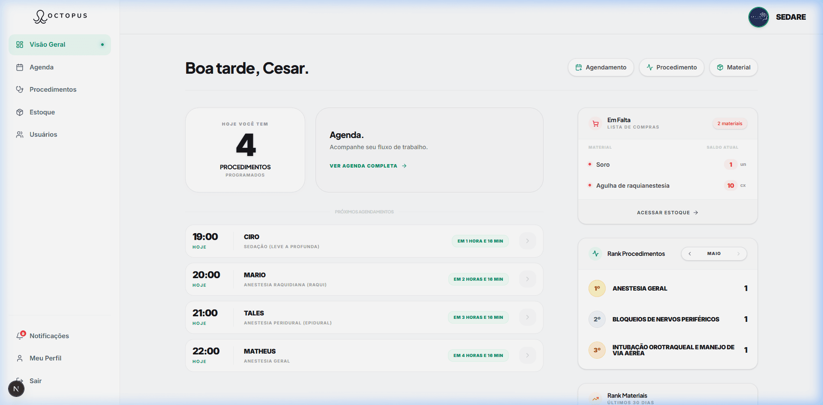Screen dimensions: 823x405
Task: Click the Em 4 horas e 16 min badge
Action: (478, 355)
